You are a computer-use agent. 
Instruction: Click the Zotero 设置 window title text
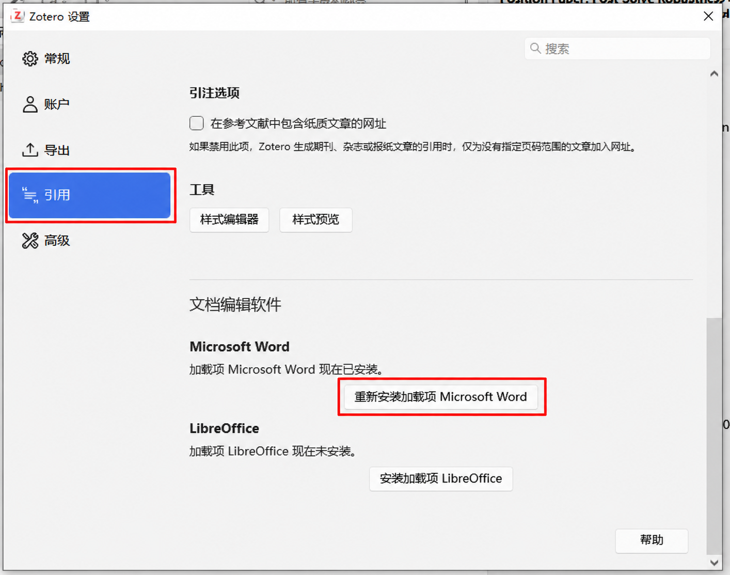[x=59, y=17]
